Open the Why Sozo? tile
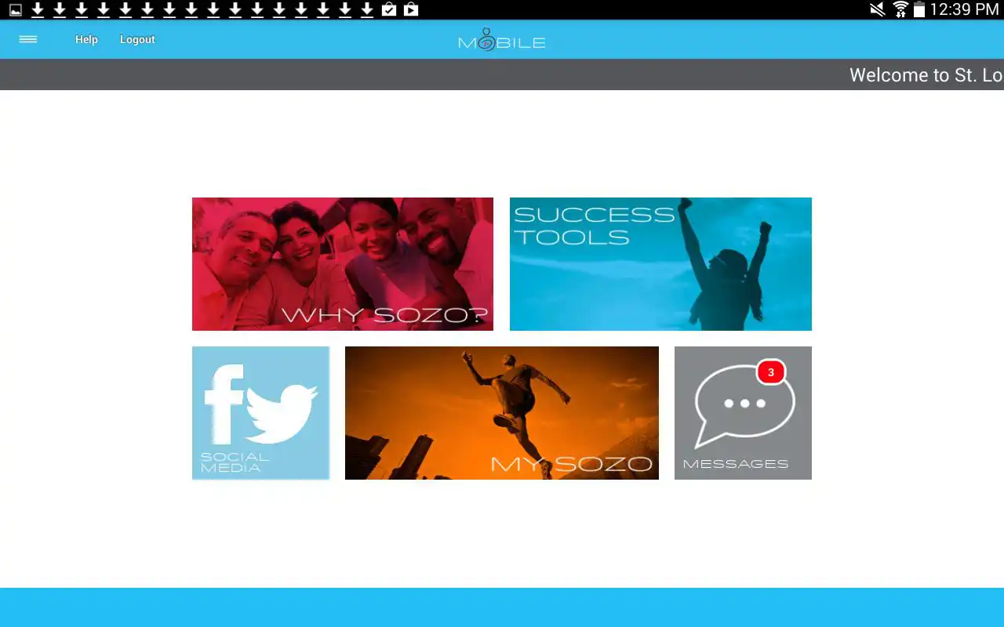 343,264
